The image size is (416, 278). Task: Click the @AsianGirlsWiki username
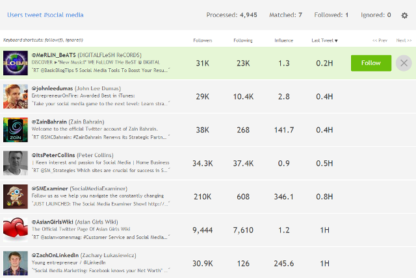[52, 222]
